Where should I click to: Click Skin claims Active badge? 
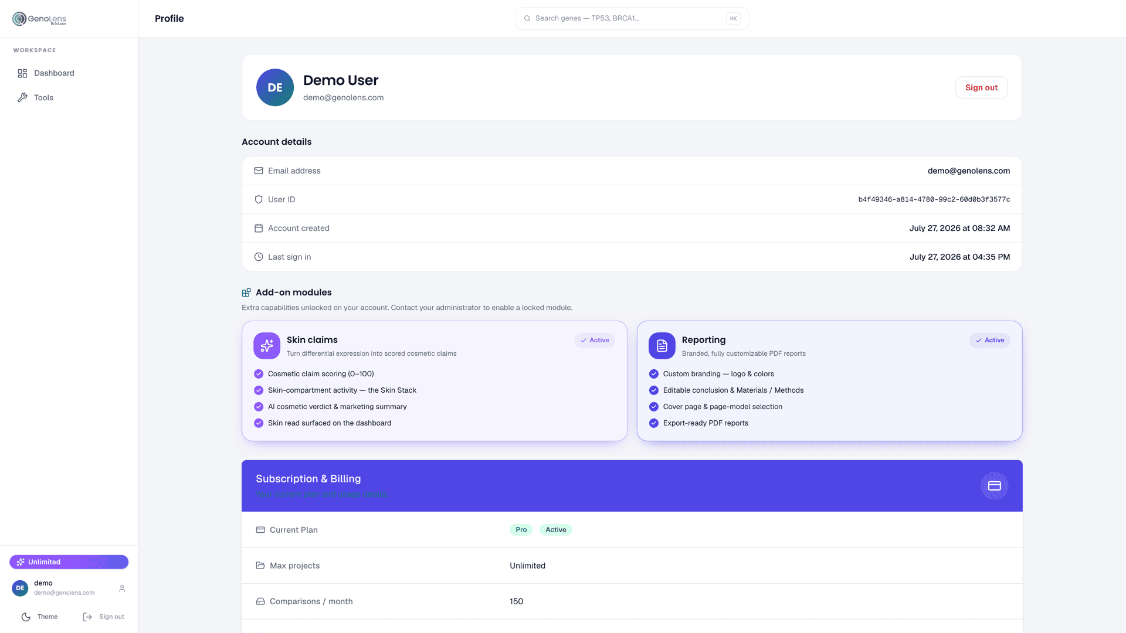point(595,341)
